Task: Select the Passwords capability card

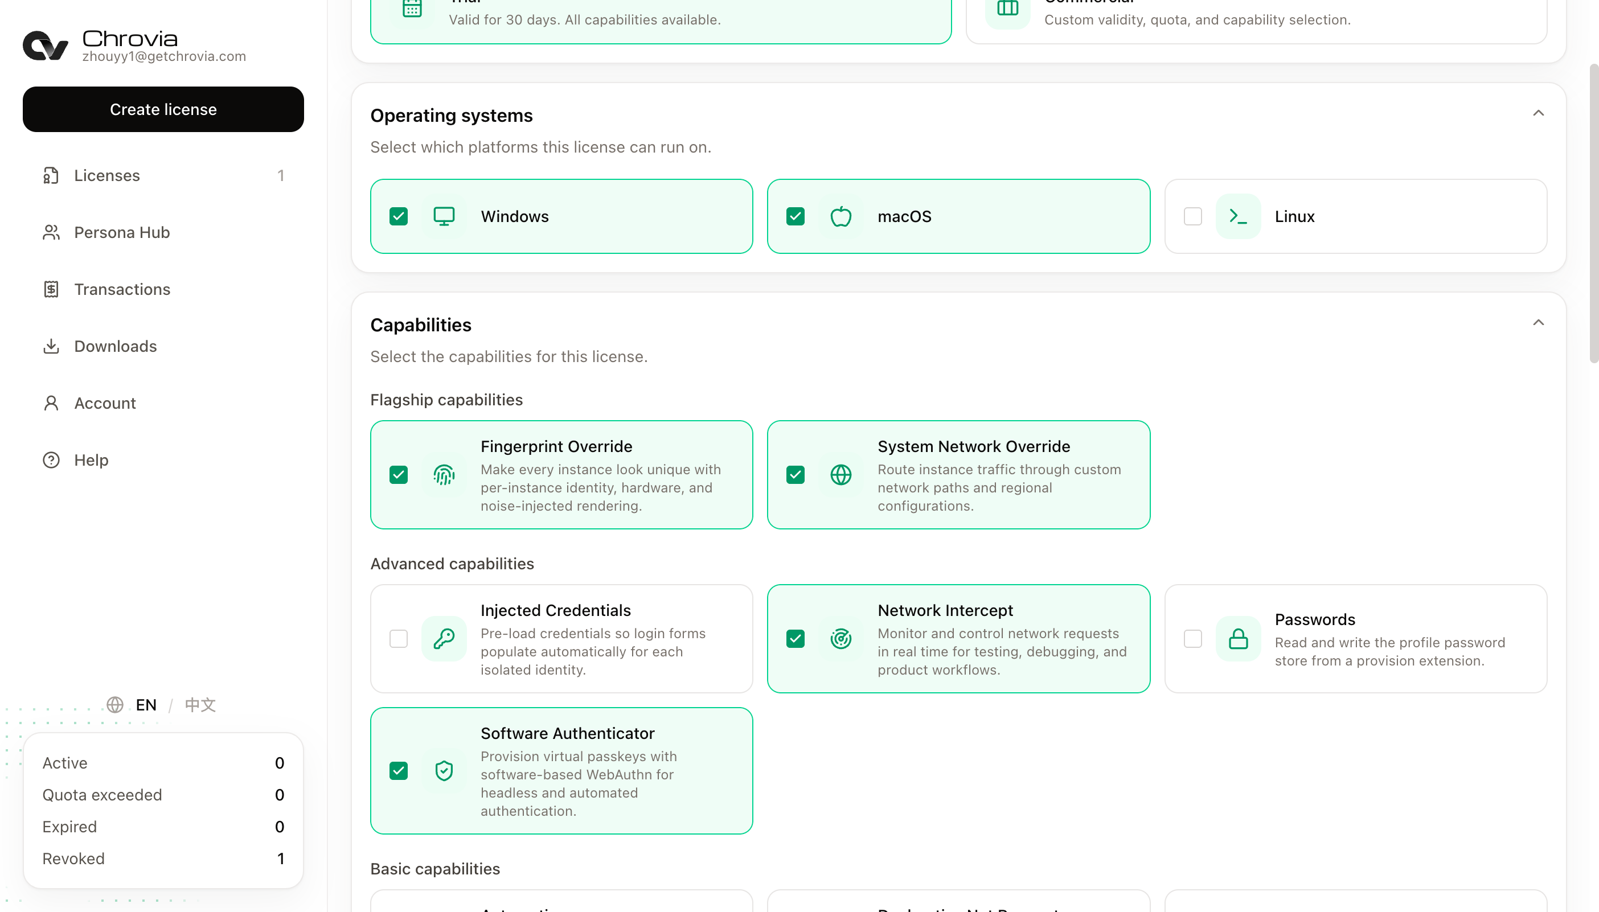Action: click(x=1356, y=639)
